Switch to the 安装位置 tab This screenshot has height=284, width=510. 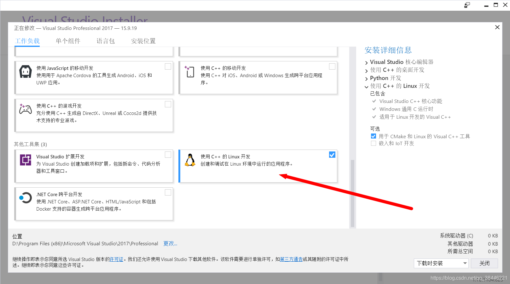143,41
